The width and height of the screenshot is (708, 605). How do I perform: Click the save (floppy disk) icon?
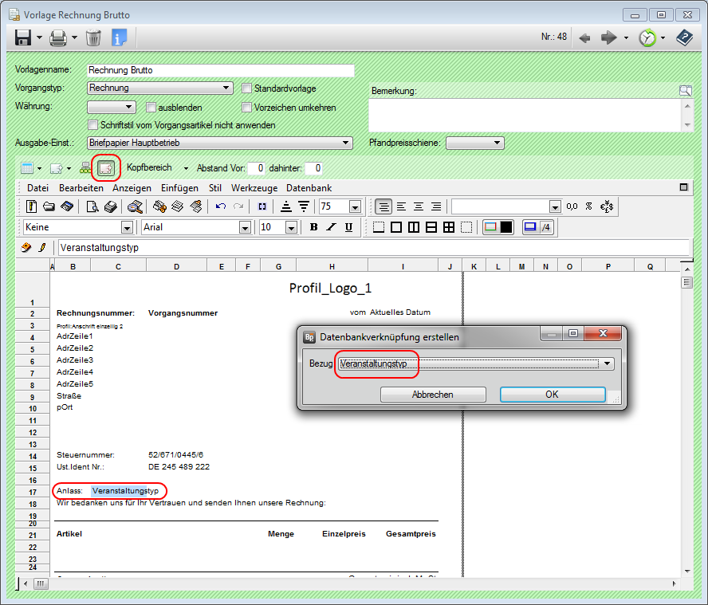[x=22, y=37]
